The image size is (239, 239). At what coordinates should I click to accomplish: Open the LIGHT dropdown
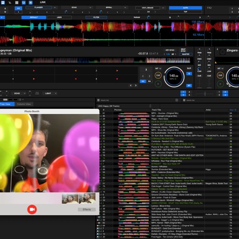55,93
